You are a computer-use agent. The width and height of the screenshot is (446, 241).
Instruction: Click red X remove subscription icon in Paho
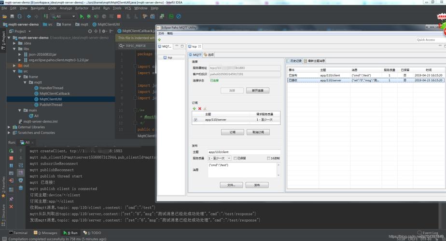pyautogui.click(x=200, y=108)
